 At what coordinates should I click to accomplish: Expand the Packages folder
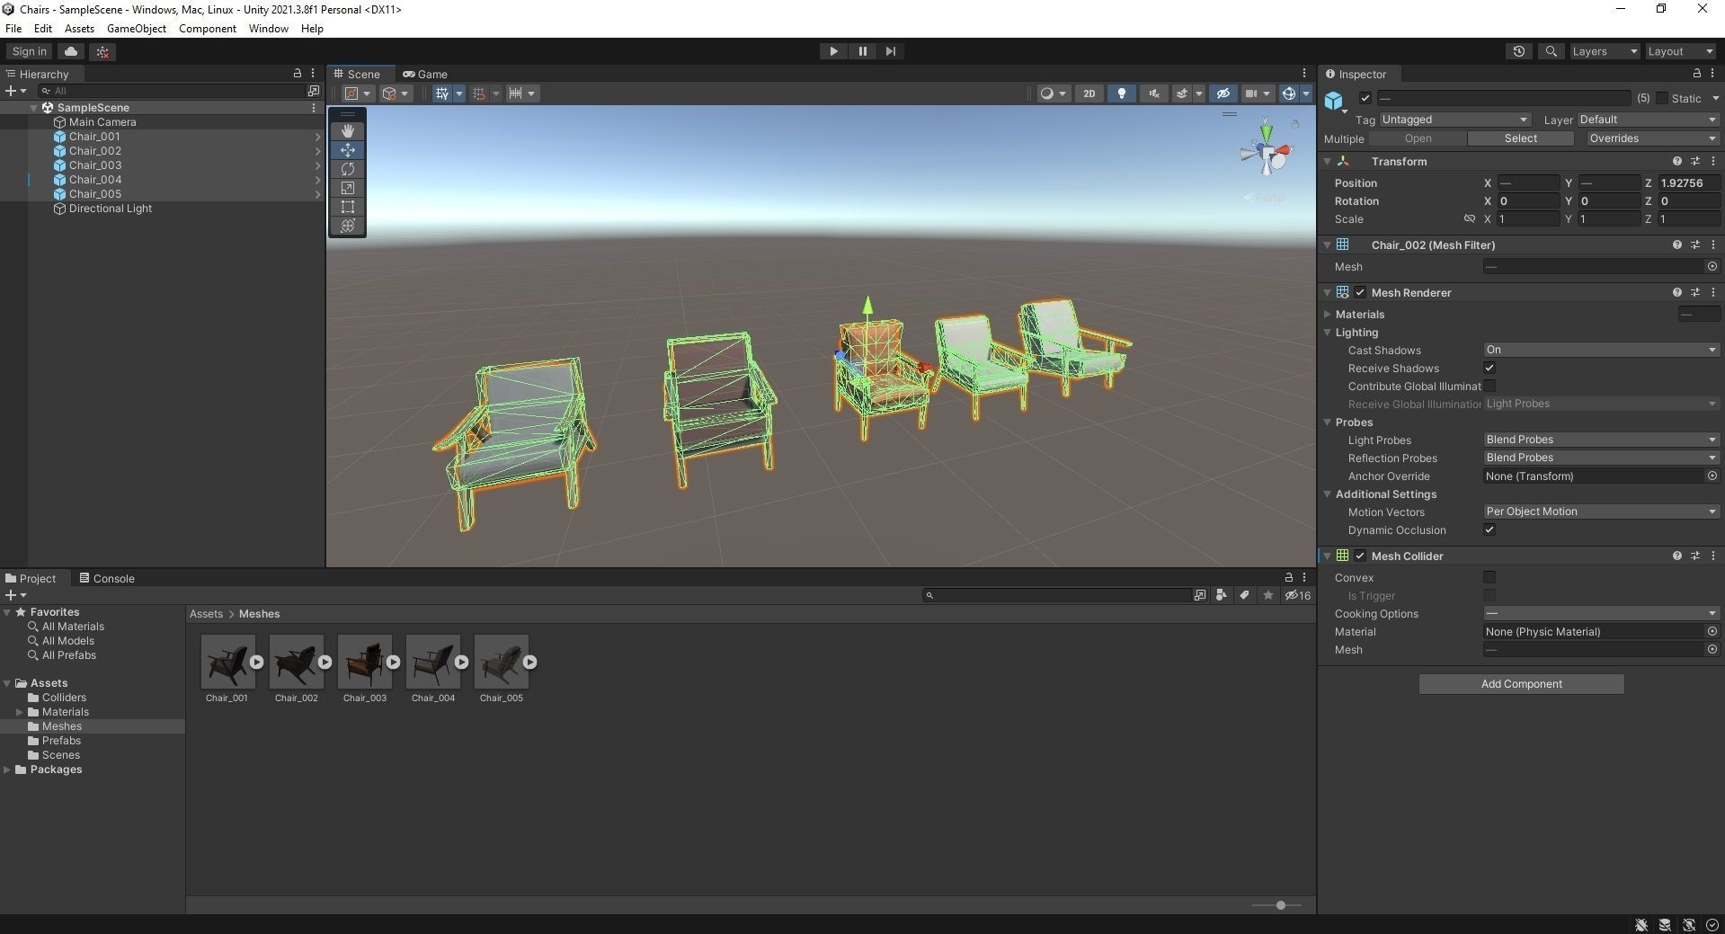[x=7, y=769]
